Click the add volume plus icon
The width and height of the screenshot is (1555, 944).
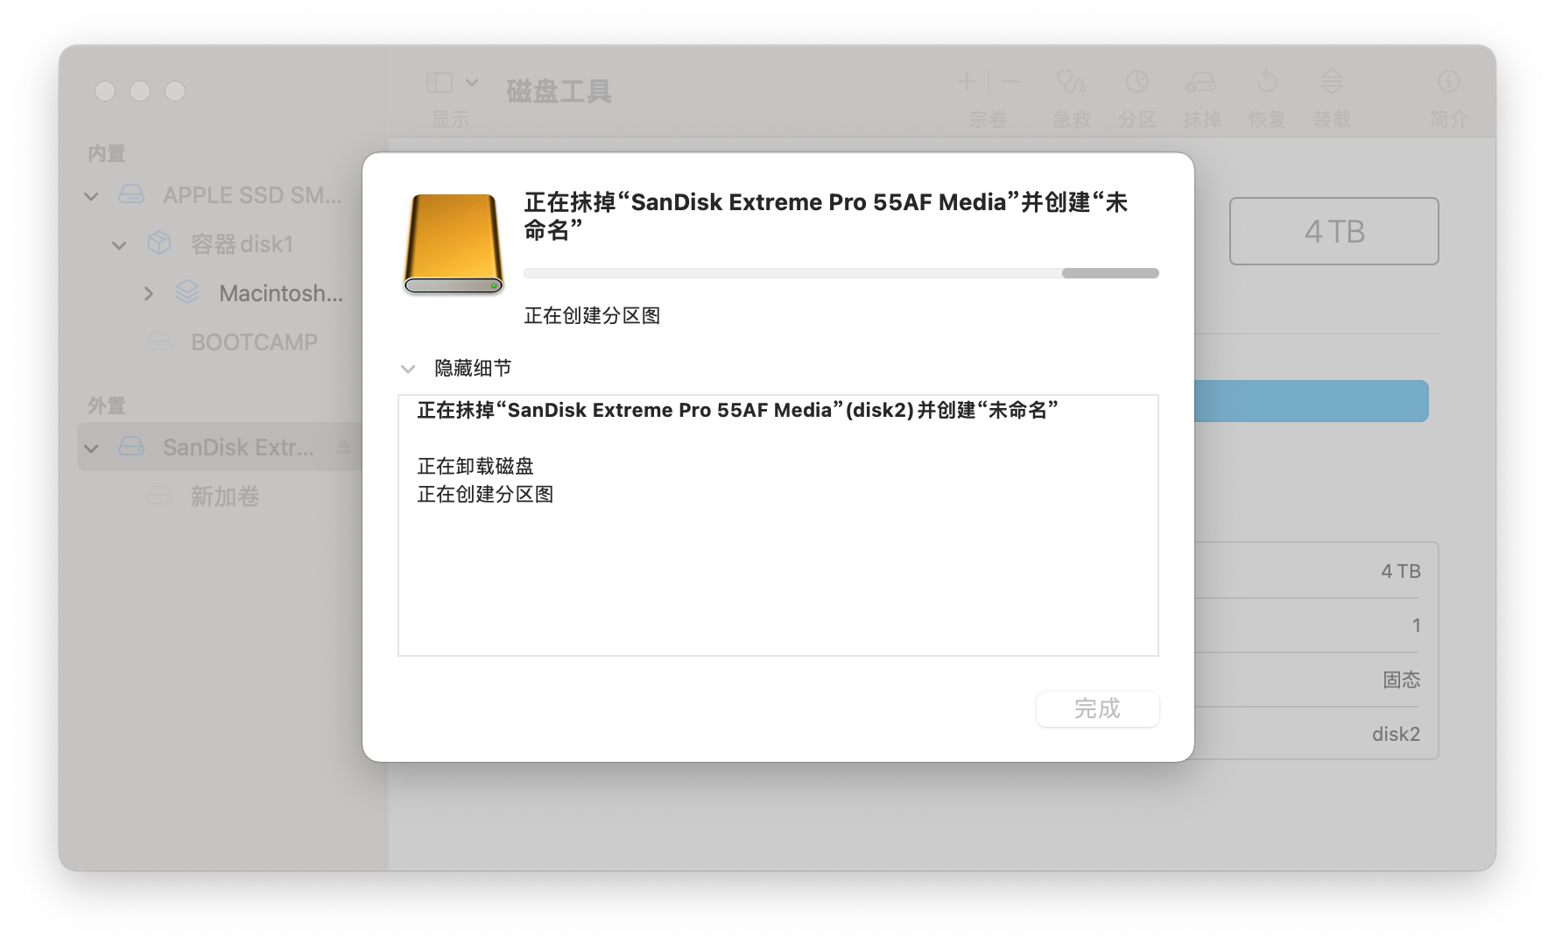967,81
